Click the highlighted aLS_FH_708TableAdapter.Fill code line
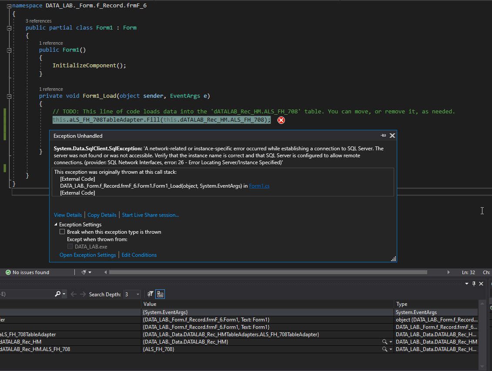 (x=161, y=120)
